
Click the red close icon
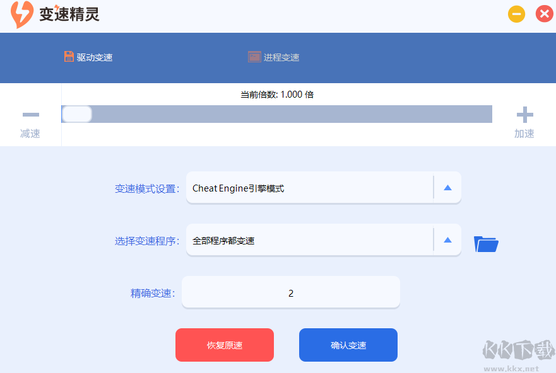coord(544,13)
